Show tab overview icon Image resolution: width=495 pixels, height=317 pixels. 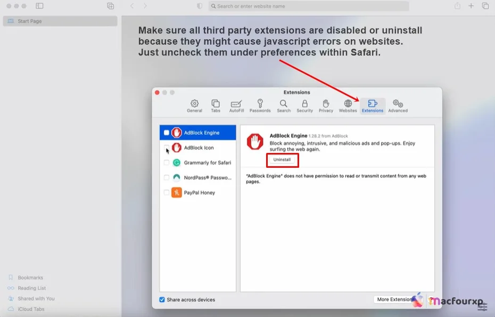coord(485,6)
